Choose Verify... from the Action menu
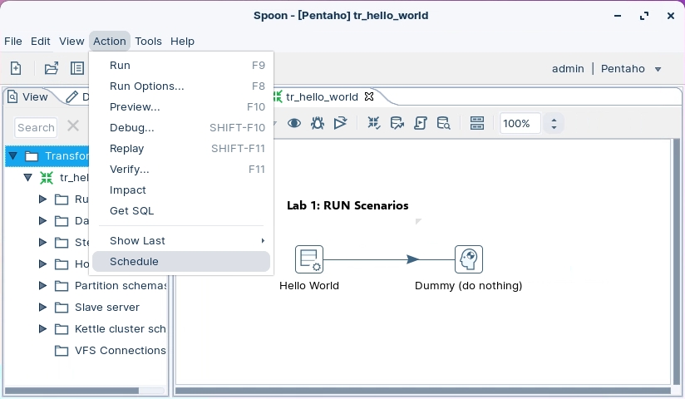Image resolution: width=685 pixels, height=399 pixels. pos(181,169)
